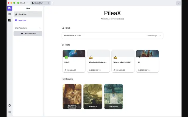The height and width of the screenshot is (117, 188).
Task: Open the Chat section in the sidebar rail
Action: coord(10,8)
